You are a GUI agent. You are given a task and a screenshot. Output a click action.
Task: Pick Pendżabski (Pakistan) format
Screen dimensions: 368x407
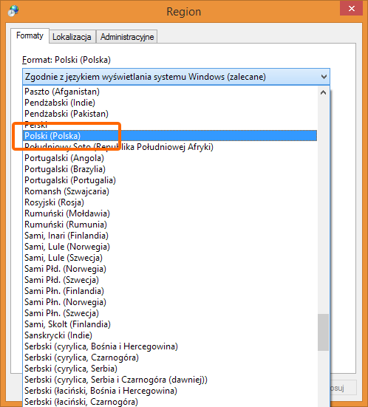pyautogui.click(x=170, y=114)
